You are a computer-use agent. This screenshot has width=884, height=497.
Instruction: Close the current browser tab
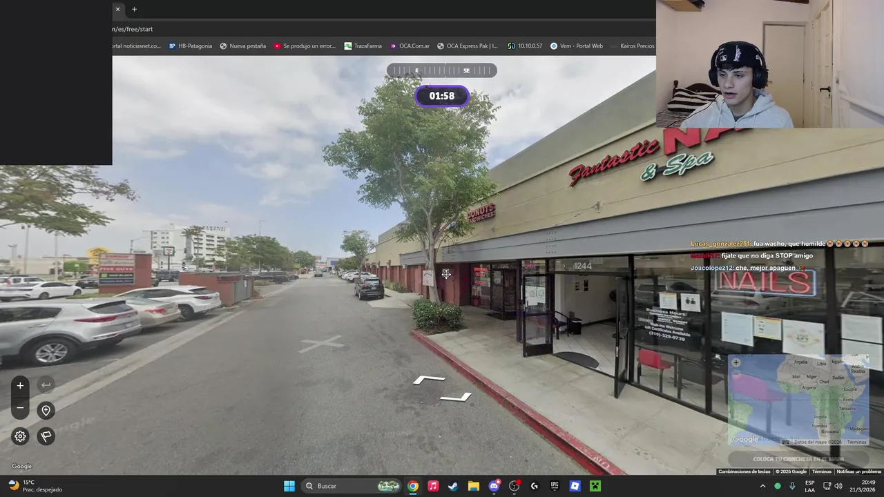[117, 9]
